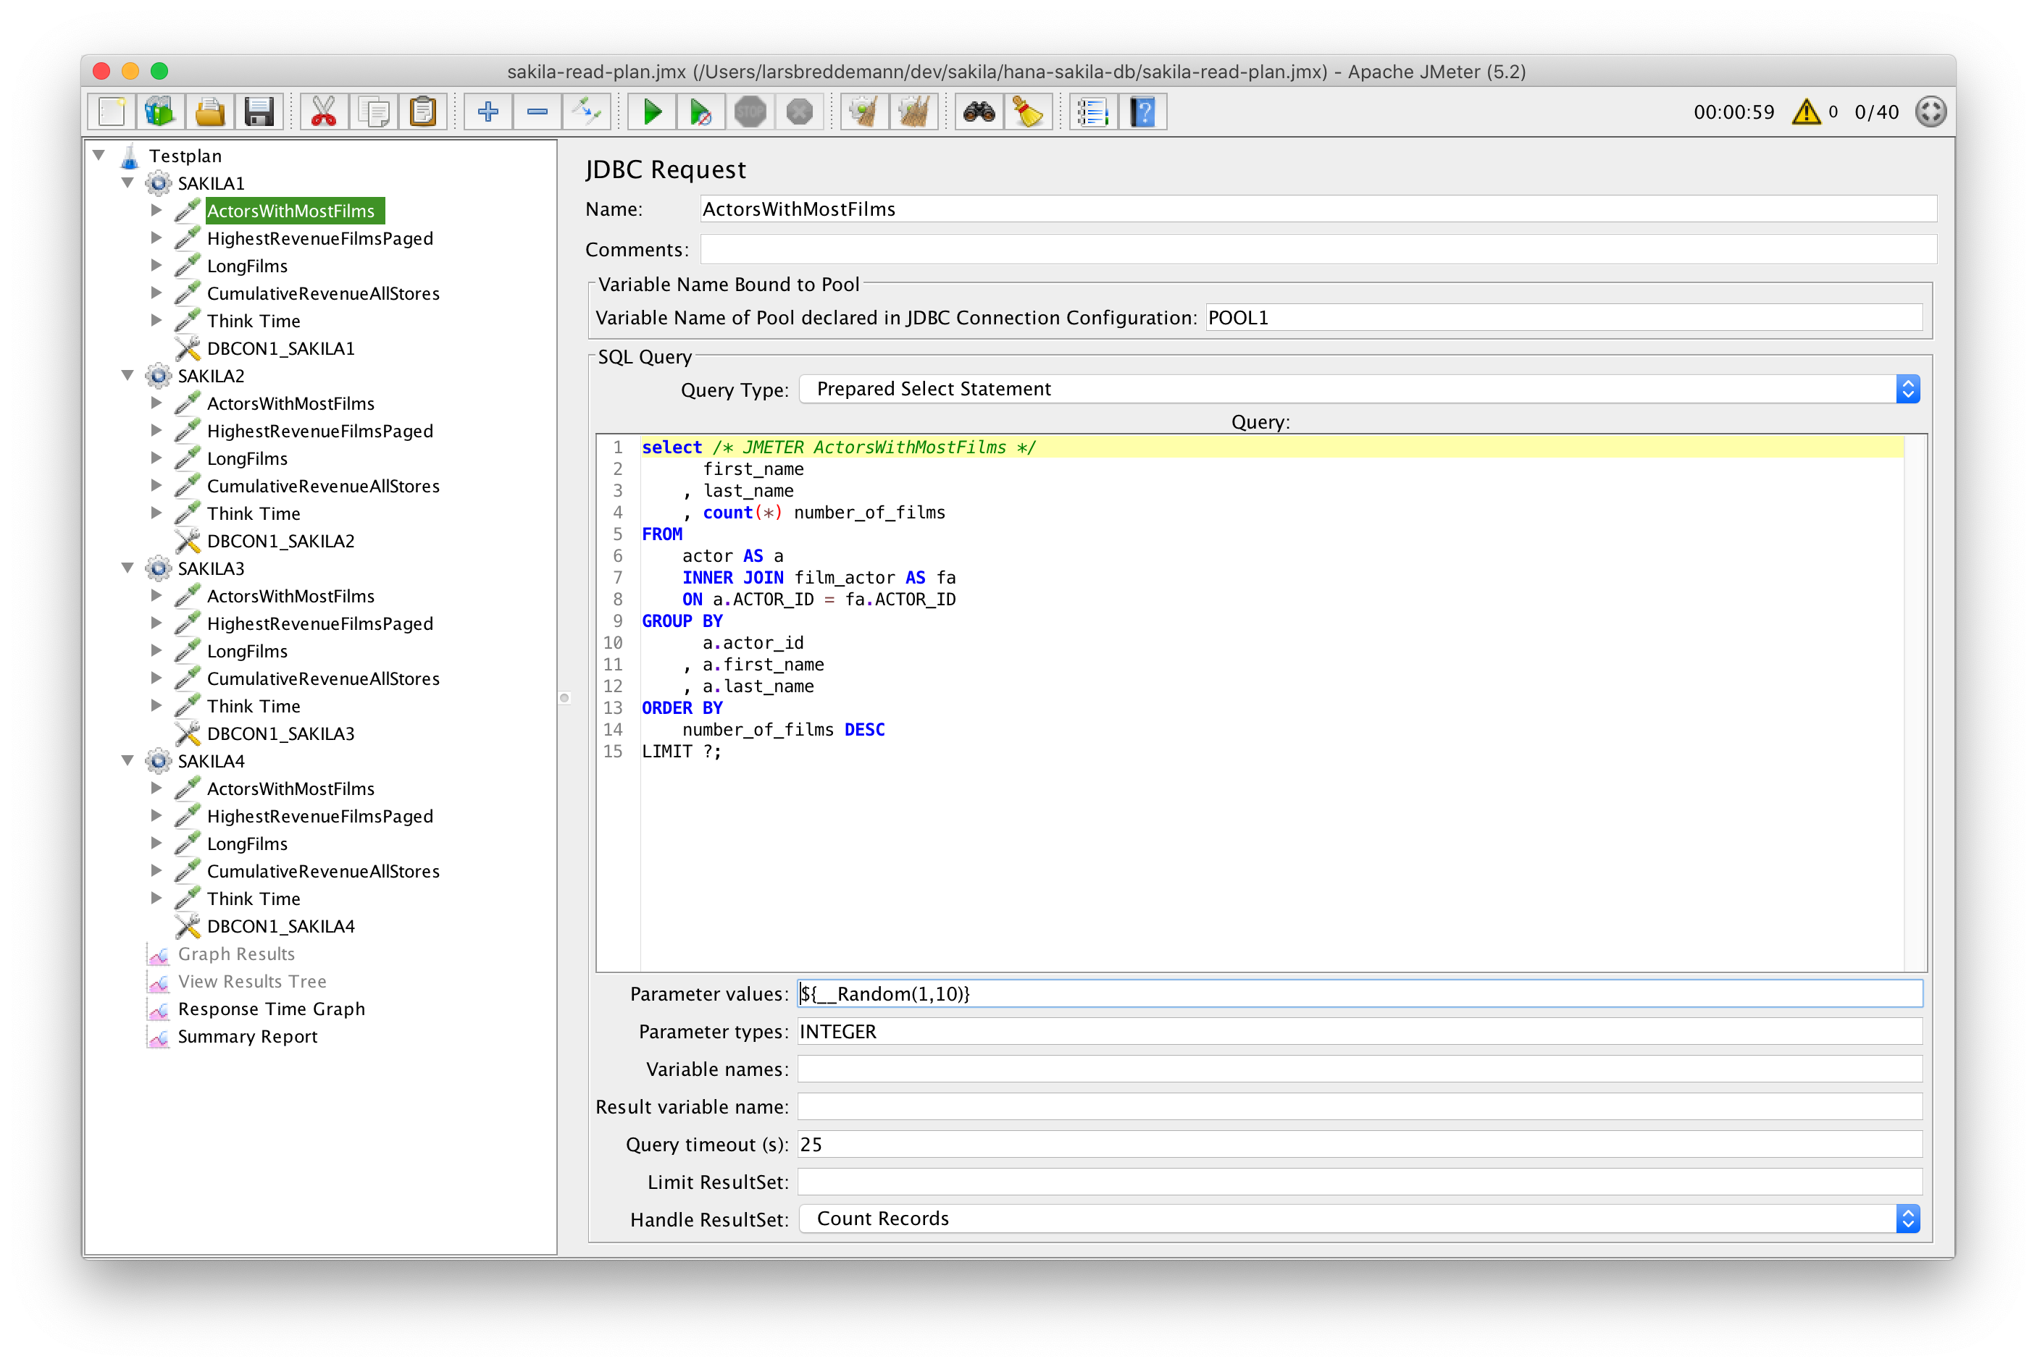
Task: Click the Clear All results icon
Action: coord(914,112)
